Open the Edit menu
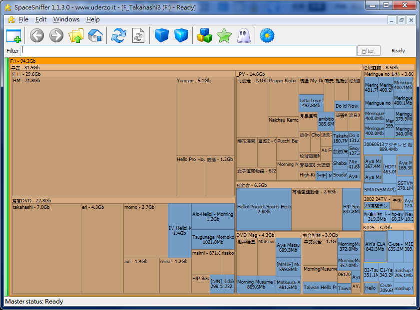The height and width of the screenshot is (310, 420). [x=41, y=19]
